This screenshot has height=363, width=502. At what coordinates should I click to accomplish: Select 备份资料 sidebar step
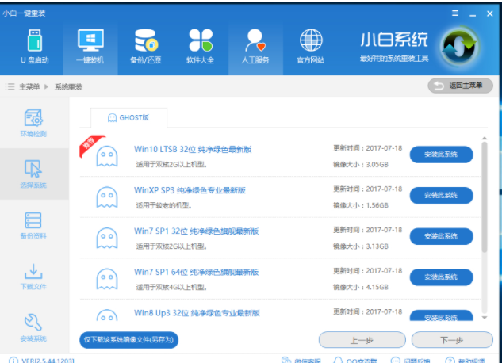[x=33, y=225]
